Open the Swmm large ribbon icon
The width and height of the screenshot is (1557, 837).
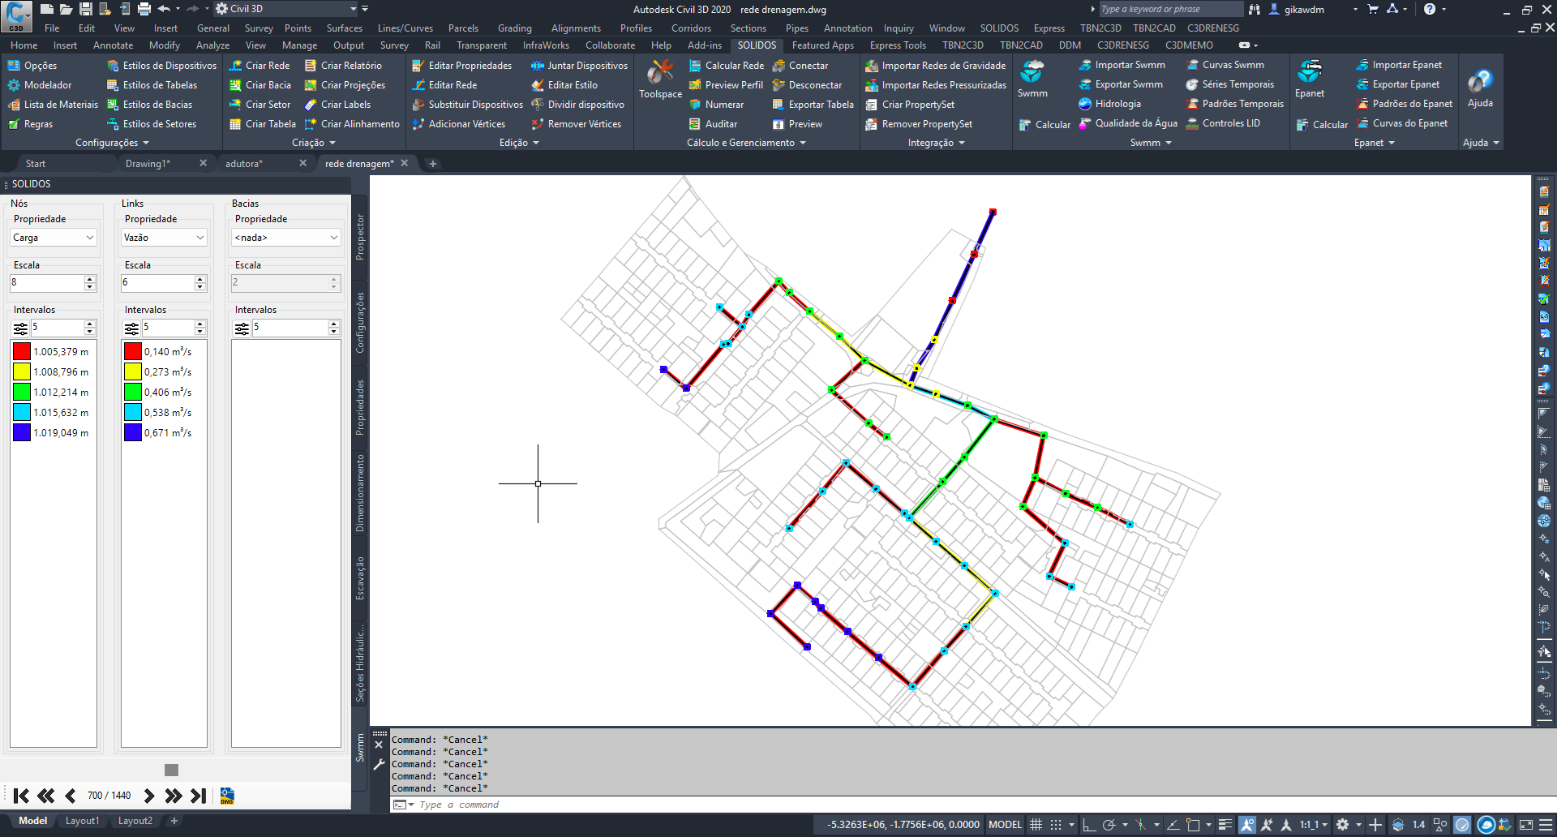point(1032,79)
